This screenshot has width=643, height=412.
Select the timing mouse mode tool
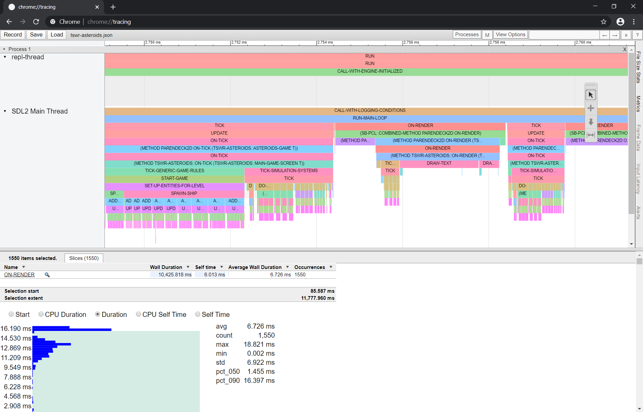click(x=591, y=135)
